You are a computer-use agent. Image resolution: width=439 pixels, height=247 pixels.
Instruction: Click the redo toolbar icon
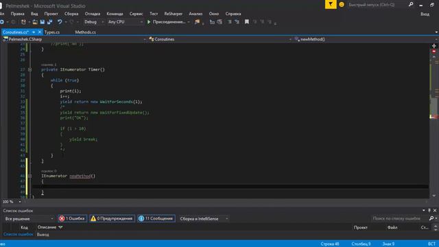(x=71, y=22)
